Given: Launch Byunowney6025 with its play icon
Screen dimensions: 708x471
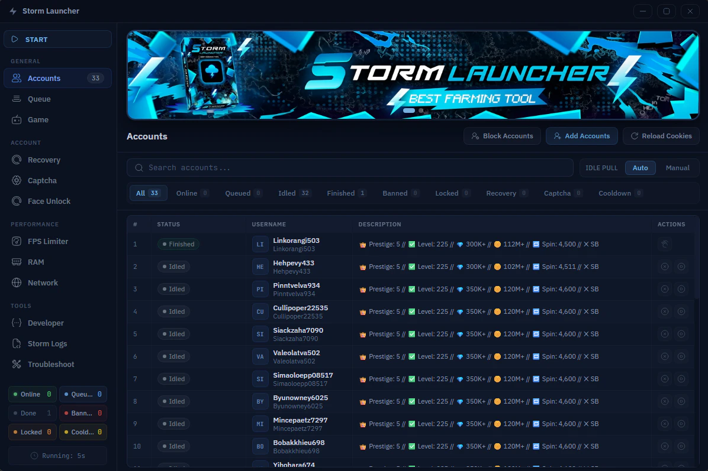Looking at the screenshot, I should [681, 401].
